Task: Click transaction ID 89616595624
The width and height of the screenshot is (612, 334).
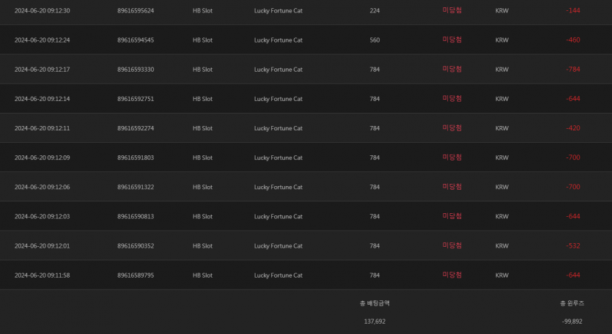Action: coord(136,10)
